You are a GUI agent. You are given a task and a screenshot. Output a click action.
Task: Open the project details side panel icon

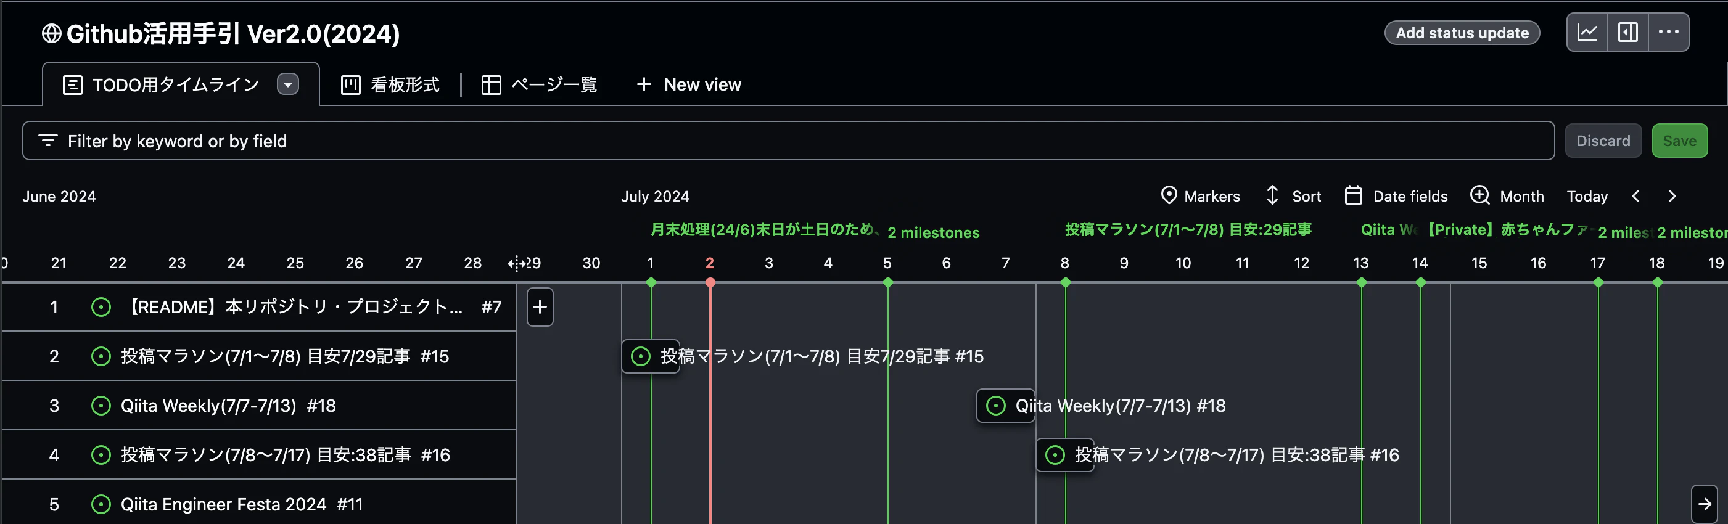pyautogui.click(x=1628, y=32)
